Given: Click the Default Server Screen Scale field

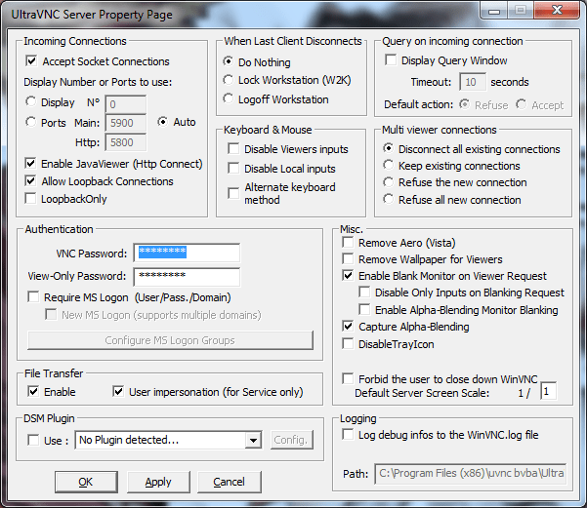Looking at the screenshot, I should 548,391.
